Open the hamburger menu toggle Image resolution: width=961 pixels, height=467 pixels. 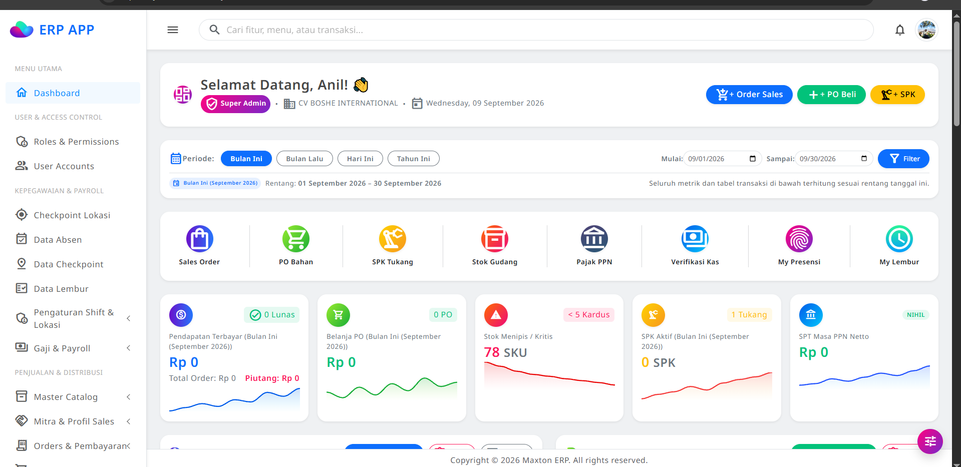point(173,30)
